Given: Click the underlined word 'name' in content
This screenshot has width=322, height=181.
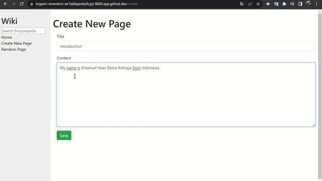Looking at the screenshot, I should (x=71, y=68).
